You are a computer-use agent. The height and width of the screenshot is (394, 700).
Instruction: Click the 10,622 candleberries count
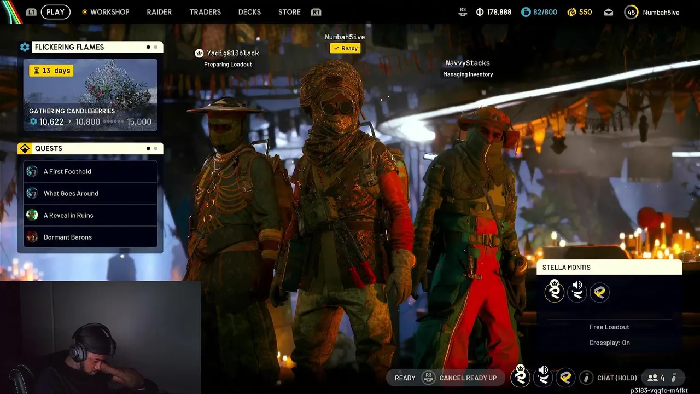coord(51,122)
